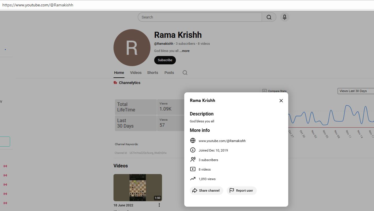Click inside the YouTube search field

199,17
